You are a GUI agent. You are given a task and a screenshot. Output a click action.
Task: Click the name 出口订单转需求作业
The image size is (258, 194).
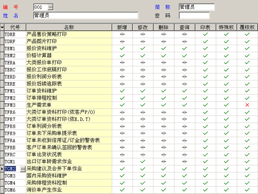49,162
